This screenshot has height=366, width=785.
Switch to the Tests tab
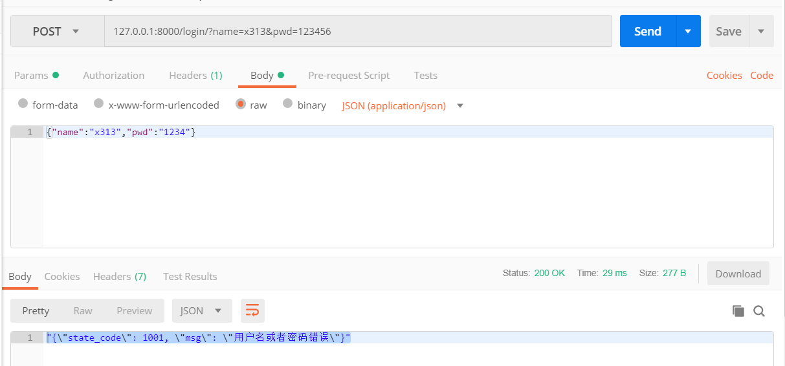point(426,76)
